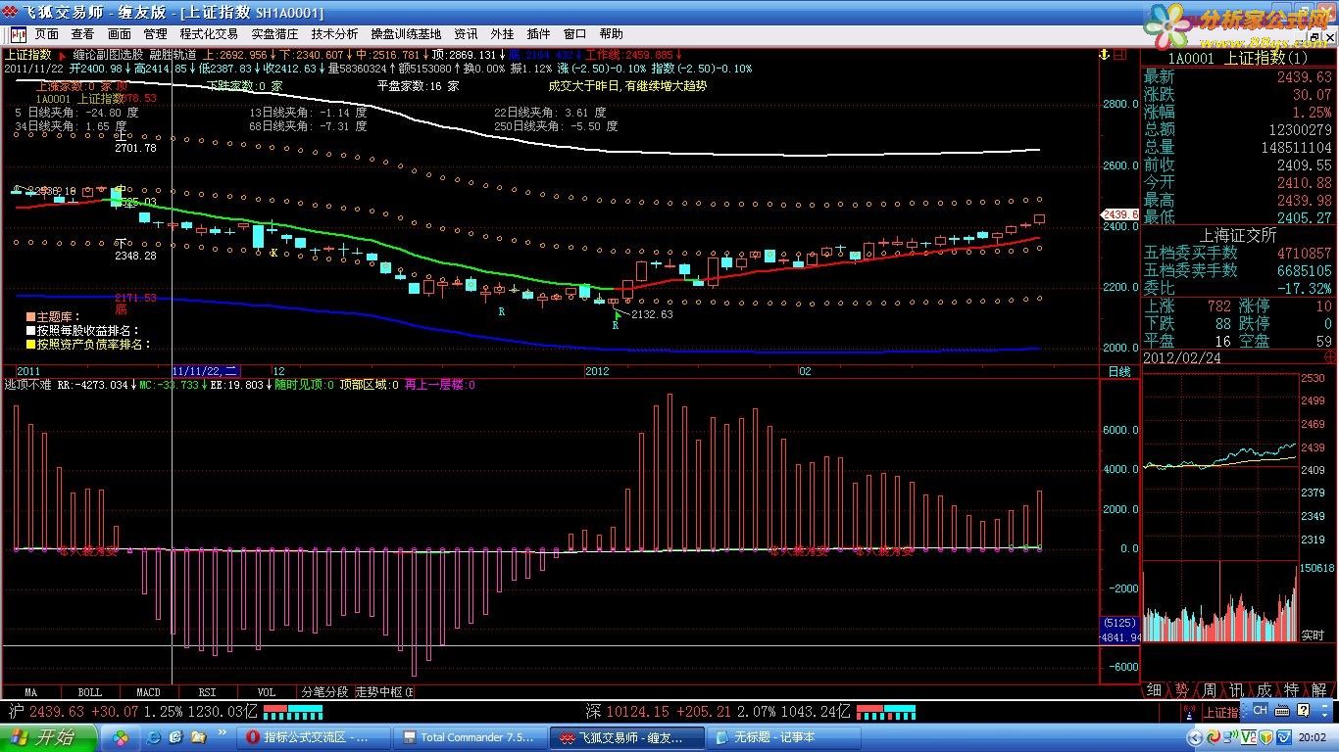
Task: Click the Outlook Express quick-launch icon
Action: point(175,737)
